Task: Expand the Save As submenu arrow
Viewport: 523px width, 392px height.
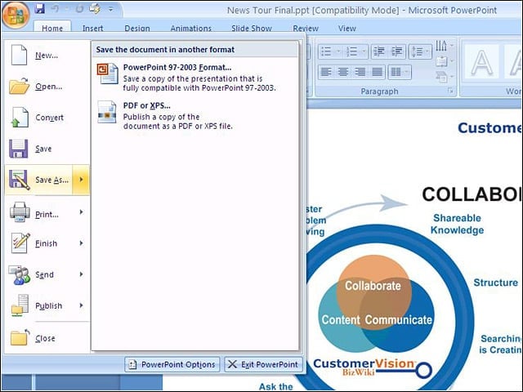Action: pos(81,180)
